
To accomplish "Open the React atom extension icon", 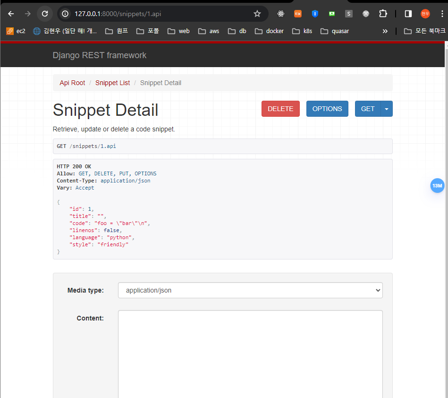I will [x=280, y=14].
